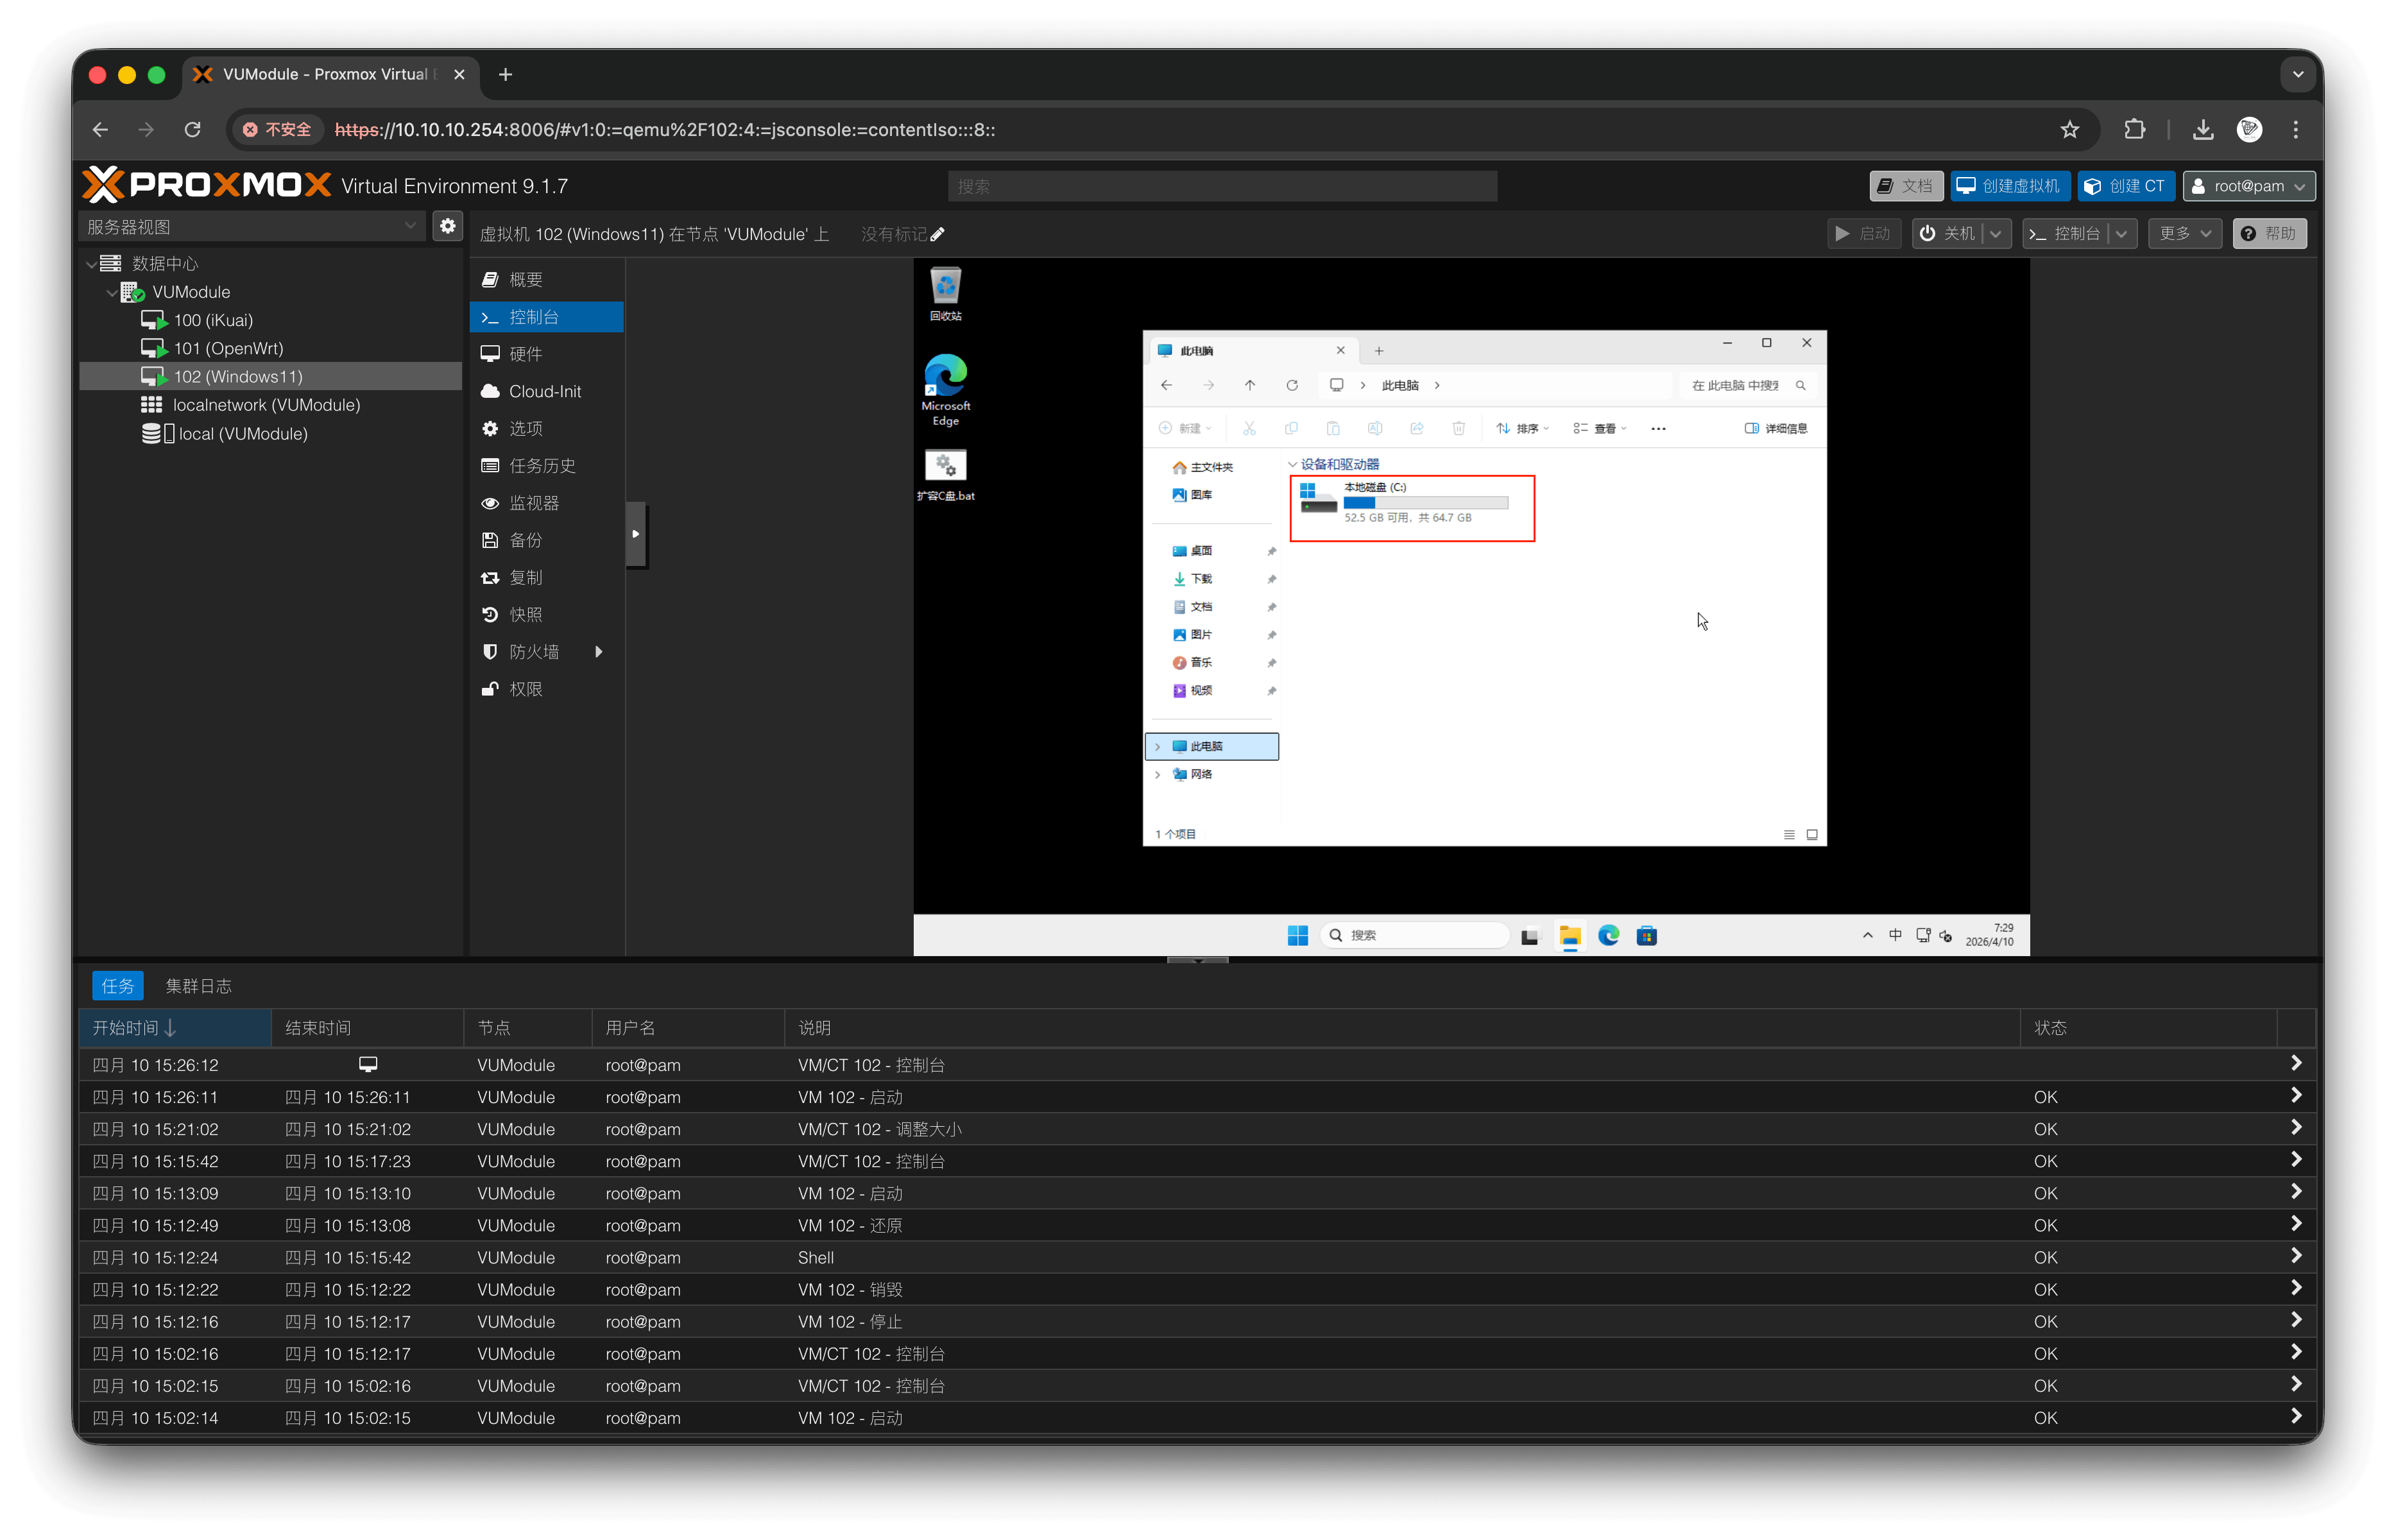Switch to the 集群日志 tab
The width and height of the screenshot is (2396, 1540).
click(x=198, y=986)
